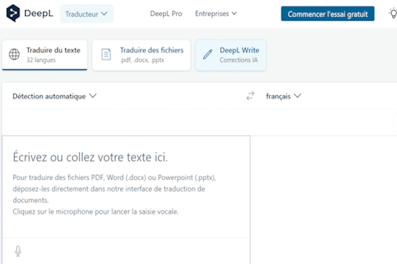Viewport: 397px width, 264px height.
Task: Click the DeepL wordmark text
Action: pos(38,13)
